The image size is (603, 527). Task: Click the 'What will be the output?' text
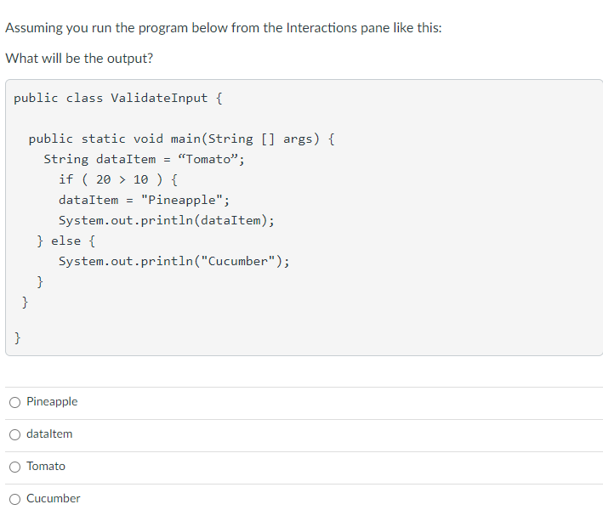pos(79,59)
